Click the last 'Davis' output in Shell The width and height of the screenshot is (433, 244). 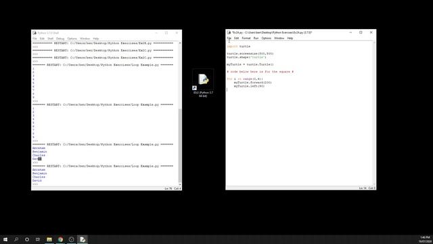[x=37, y=181]
